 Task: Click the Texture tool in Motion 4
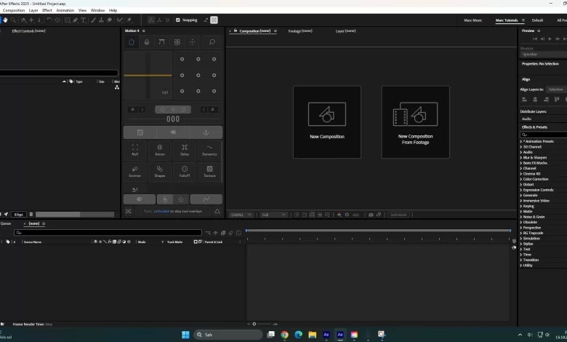209,172
